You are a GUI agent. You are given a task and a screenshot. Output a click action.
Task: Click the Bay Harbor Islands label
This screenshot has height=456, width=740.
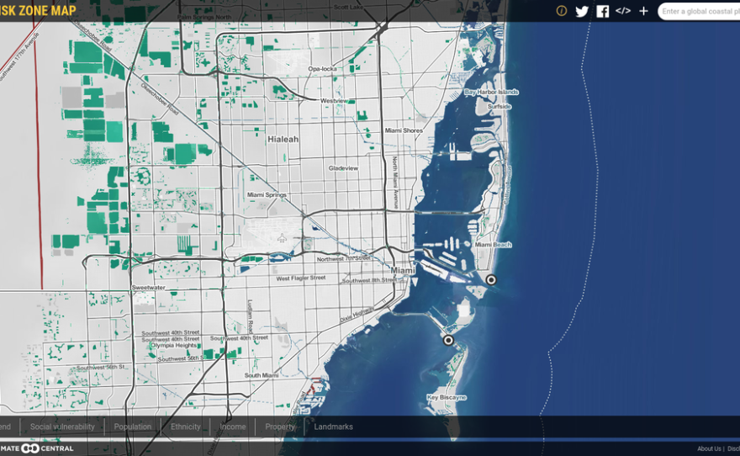[491, 92]
